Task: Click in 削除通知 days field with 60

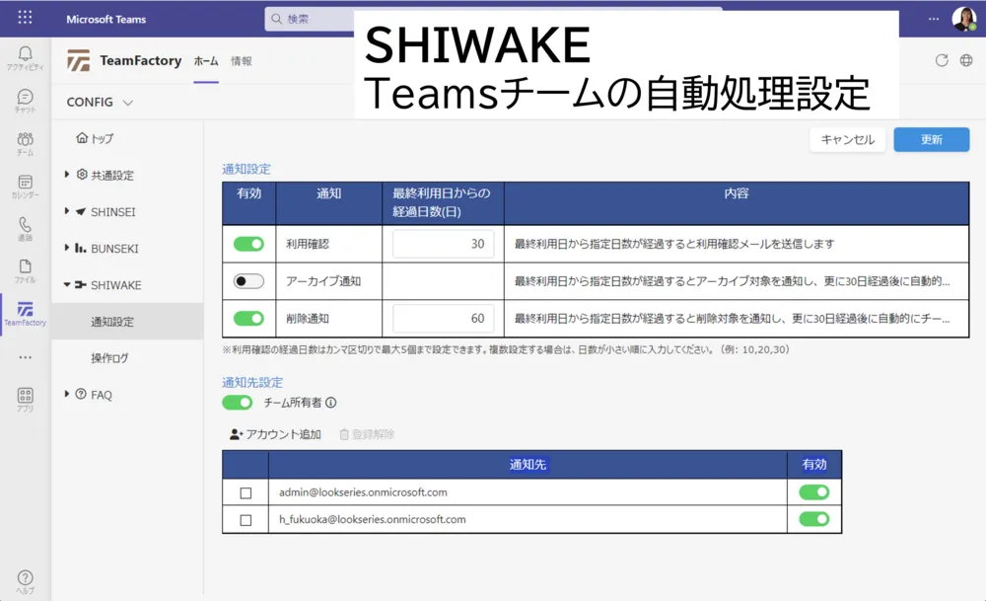Action: coord(444,319)
